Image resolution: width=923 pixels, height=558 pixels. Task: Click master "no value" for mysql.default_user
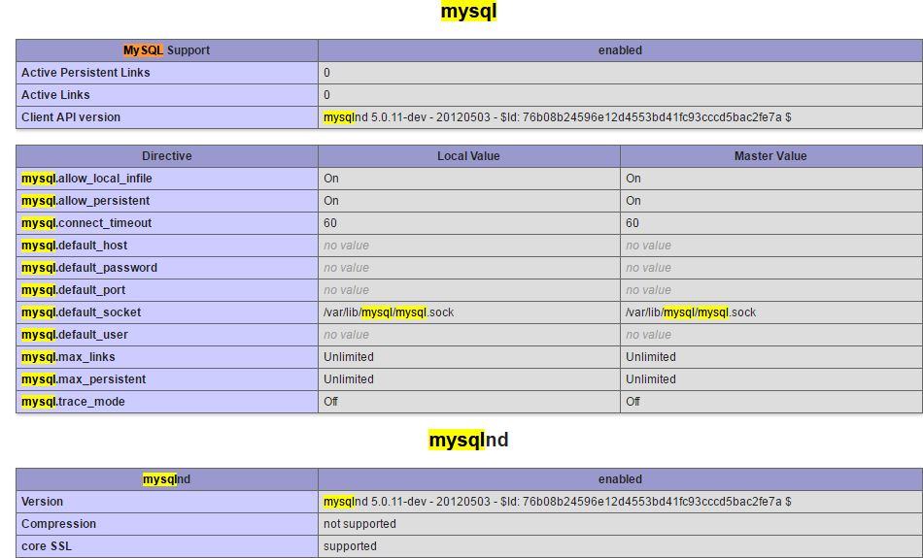648,335
